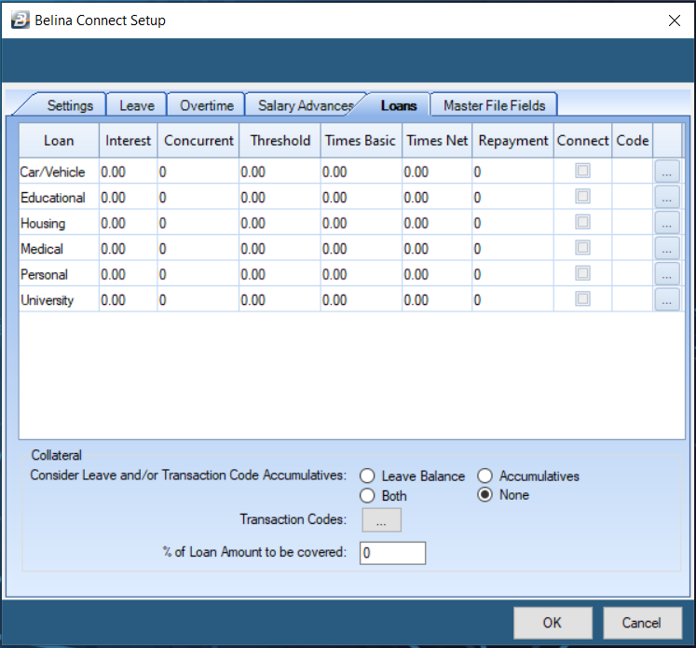
Task: Close the Belina Connect Setup window
Action: coord(675,21)
